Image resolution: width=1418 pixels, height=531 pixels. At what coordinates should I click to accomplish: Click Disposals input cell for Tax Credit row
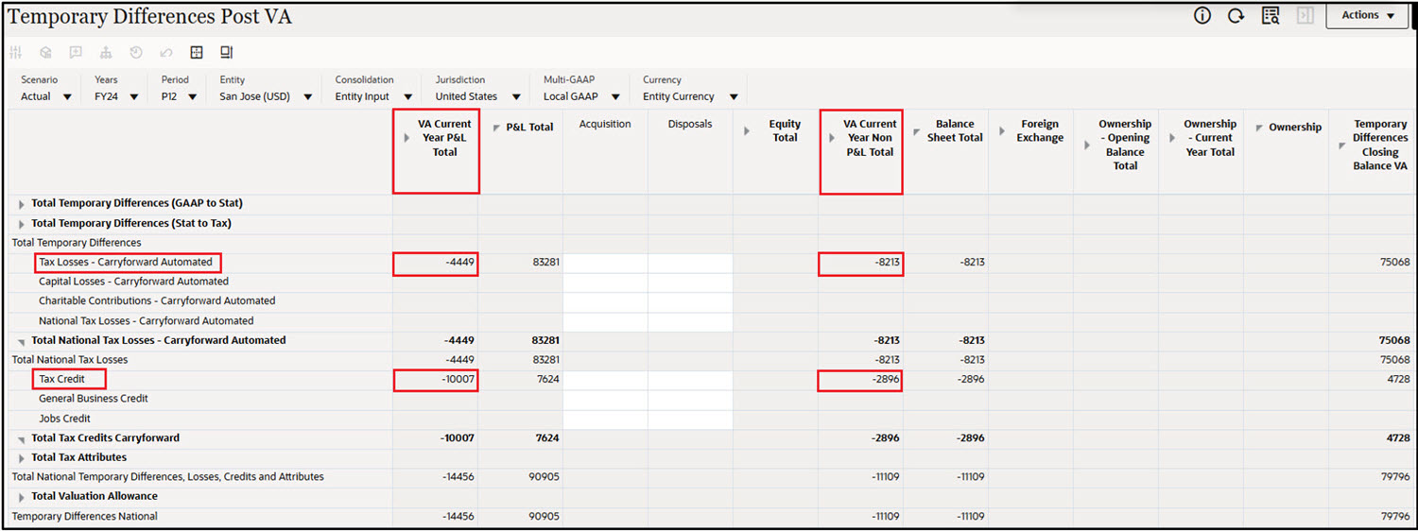(x=690, y=380)
